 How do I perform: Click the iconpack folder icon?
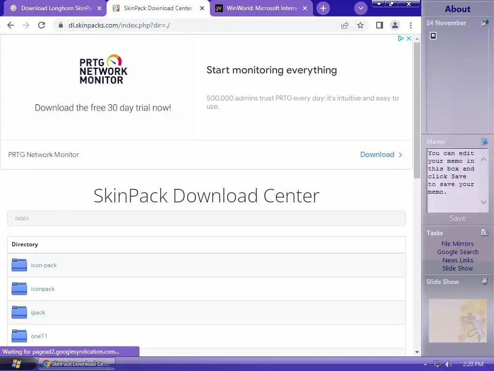pyautogui.click(x=19, y=289)
